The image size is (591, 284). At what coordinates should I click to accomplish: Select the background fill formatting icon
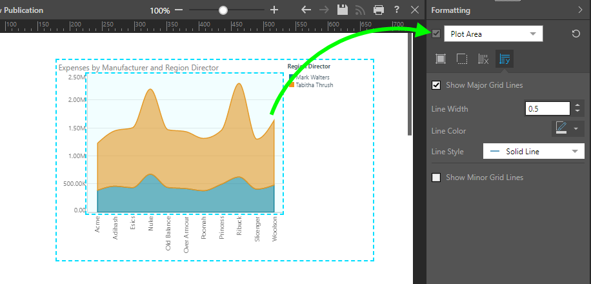click(x=441, y=59)
